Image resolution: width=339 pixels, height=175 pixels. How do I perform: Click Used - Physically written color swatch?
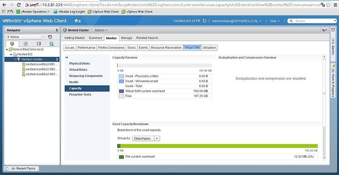121,76
